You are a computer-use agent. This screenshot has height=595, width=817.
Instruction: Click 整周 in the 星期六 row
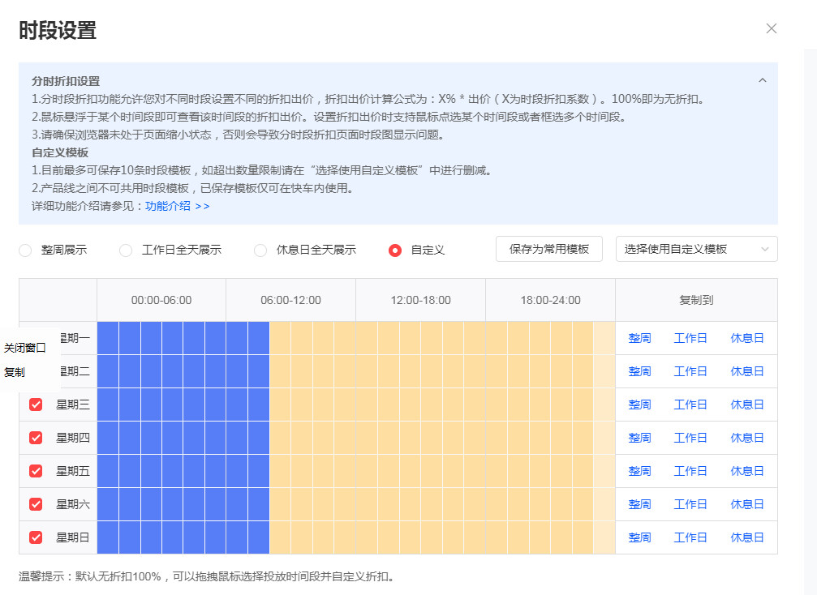click(639, 503)
